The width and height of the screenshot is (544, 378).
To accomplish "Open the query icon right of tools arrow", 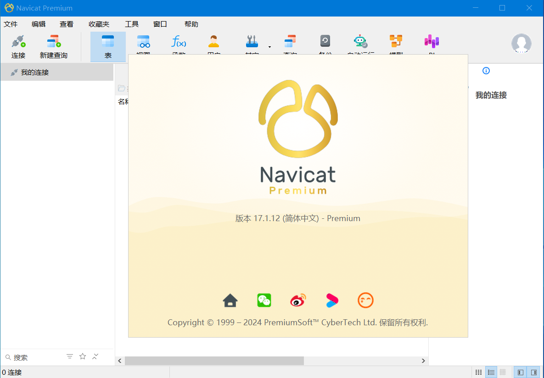I will [x=290, y=41].
